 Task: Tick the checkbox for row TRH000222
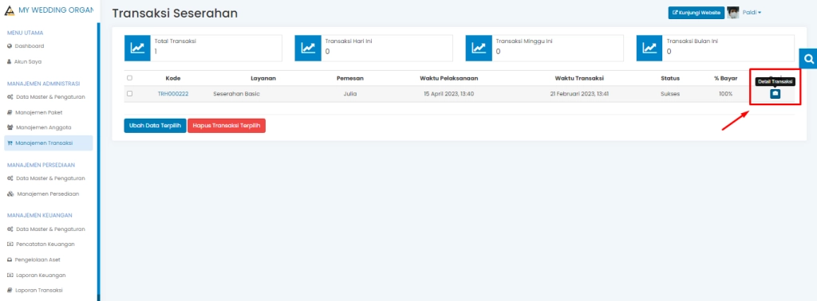130,94
